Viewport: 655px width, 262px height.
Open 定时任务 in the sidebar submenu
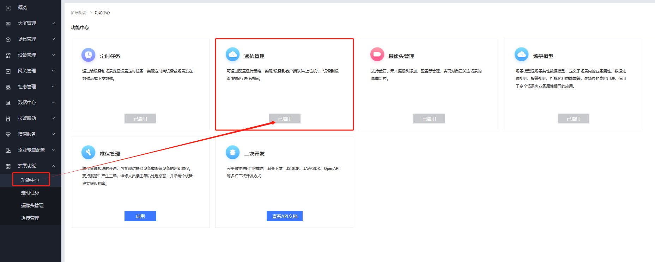(x=30, y=193)
